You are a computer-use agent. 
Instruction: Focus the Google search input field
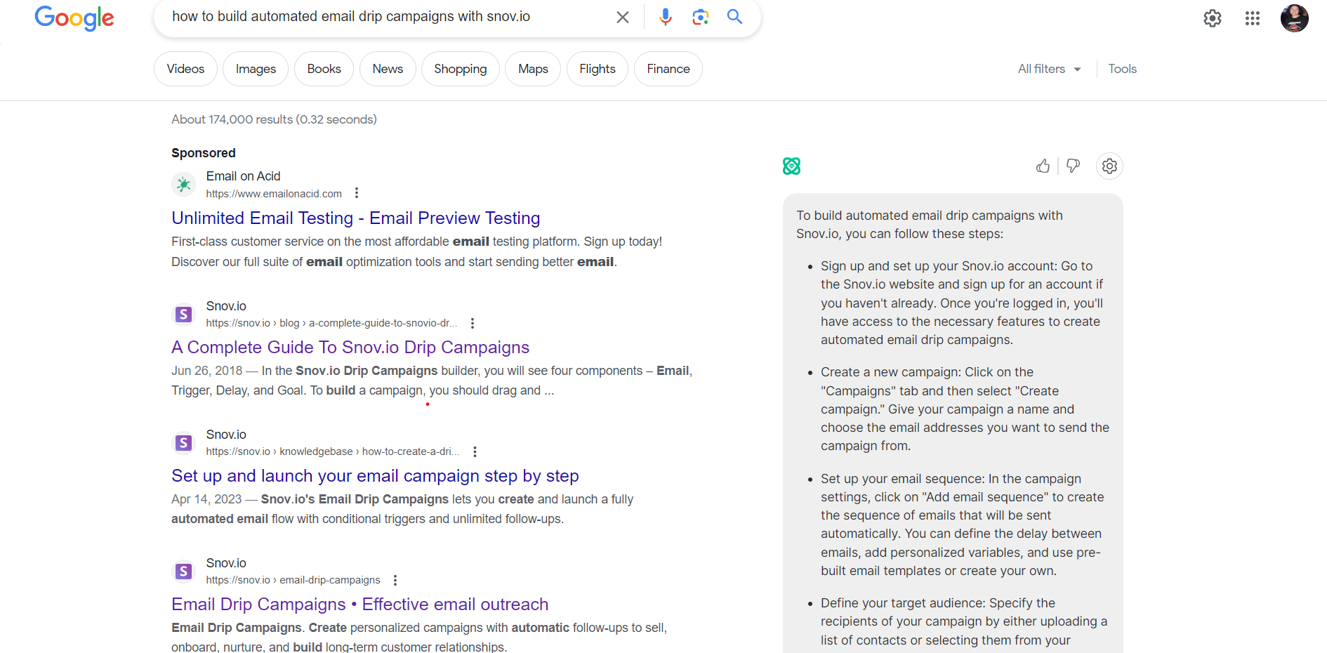[386, 17]
